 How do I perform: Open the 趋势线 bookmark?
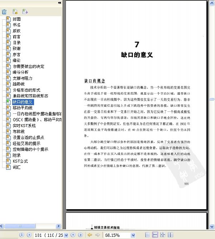(19, 84)
